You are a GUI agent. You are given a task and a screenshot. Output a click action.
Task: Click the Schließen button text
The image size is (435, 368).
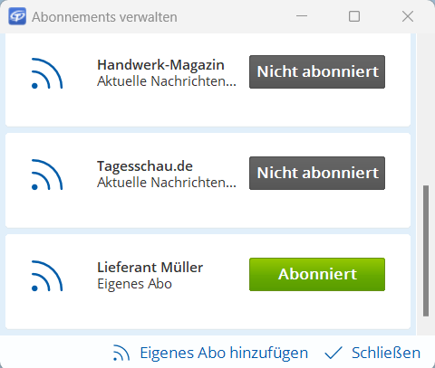[386, 353]
